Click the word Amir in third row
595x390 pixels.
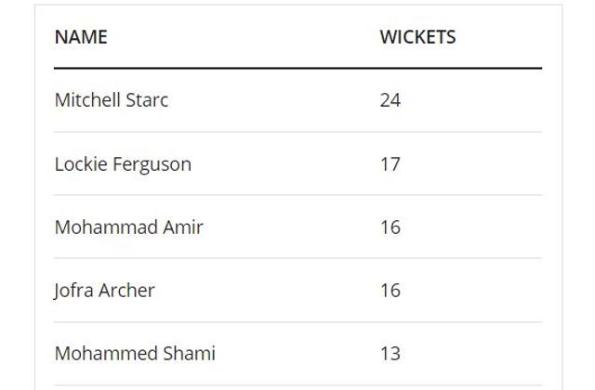[x=183, y=227]
